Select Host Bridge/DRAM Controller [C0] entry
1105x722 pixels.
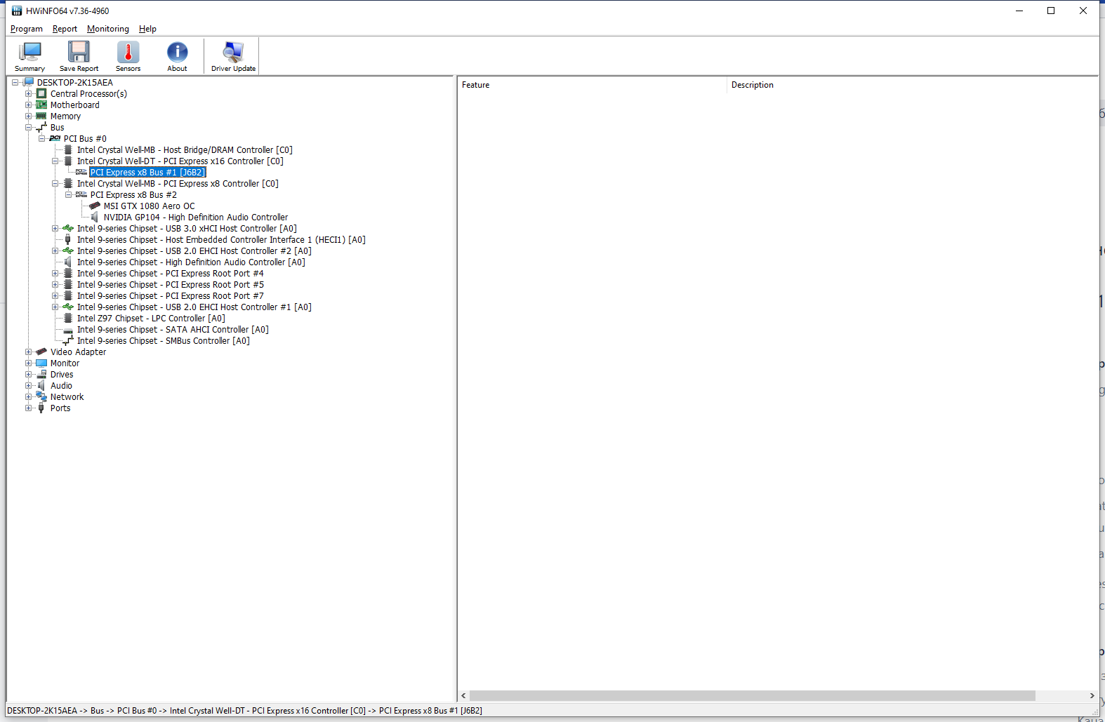pyautogui.click(x=185, y=149)
